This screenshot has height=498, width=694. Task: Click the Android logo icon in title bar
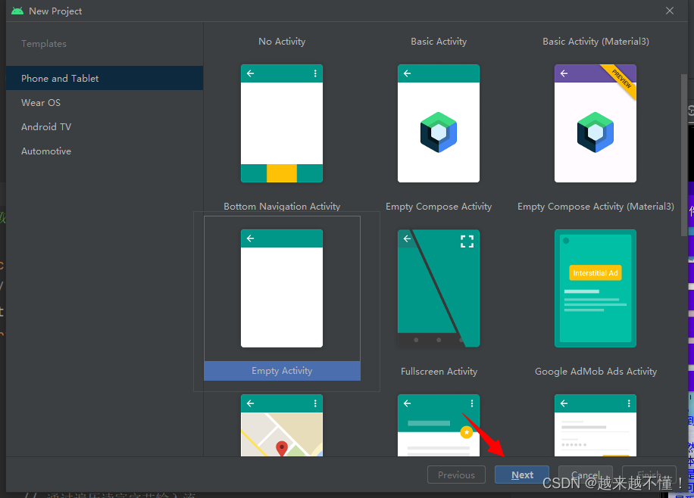[17, 11]
